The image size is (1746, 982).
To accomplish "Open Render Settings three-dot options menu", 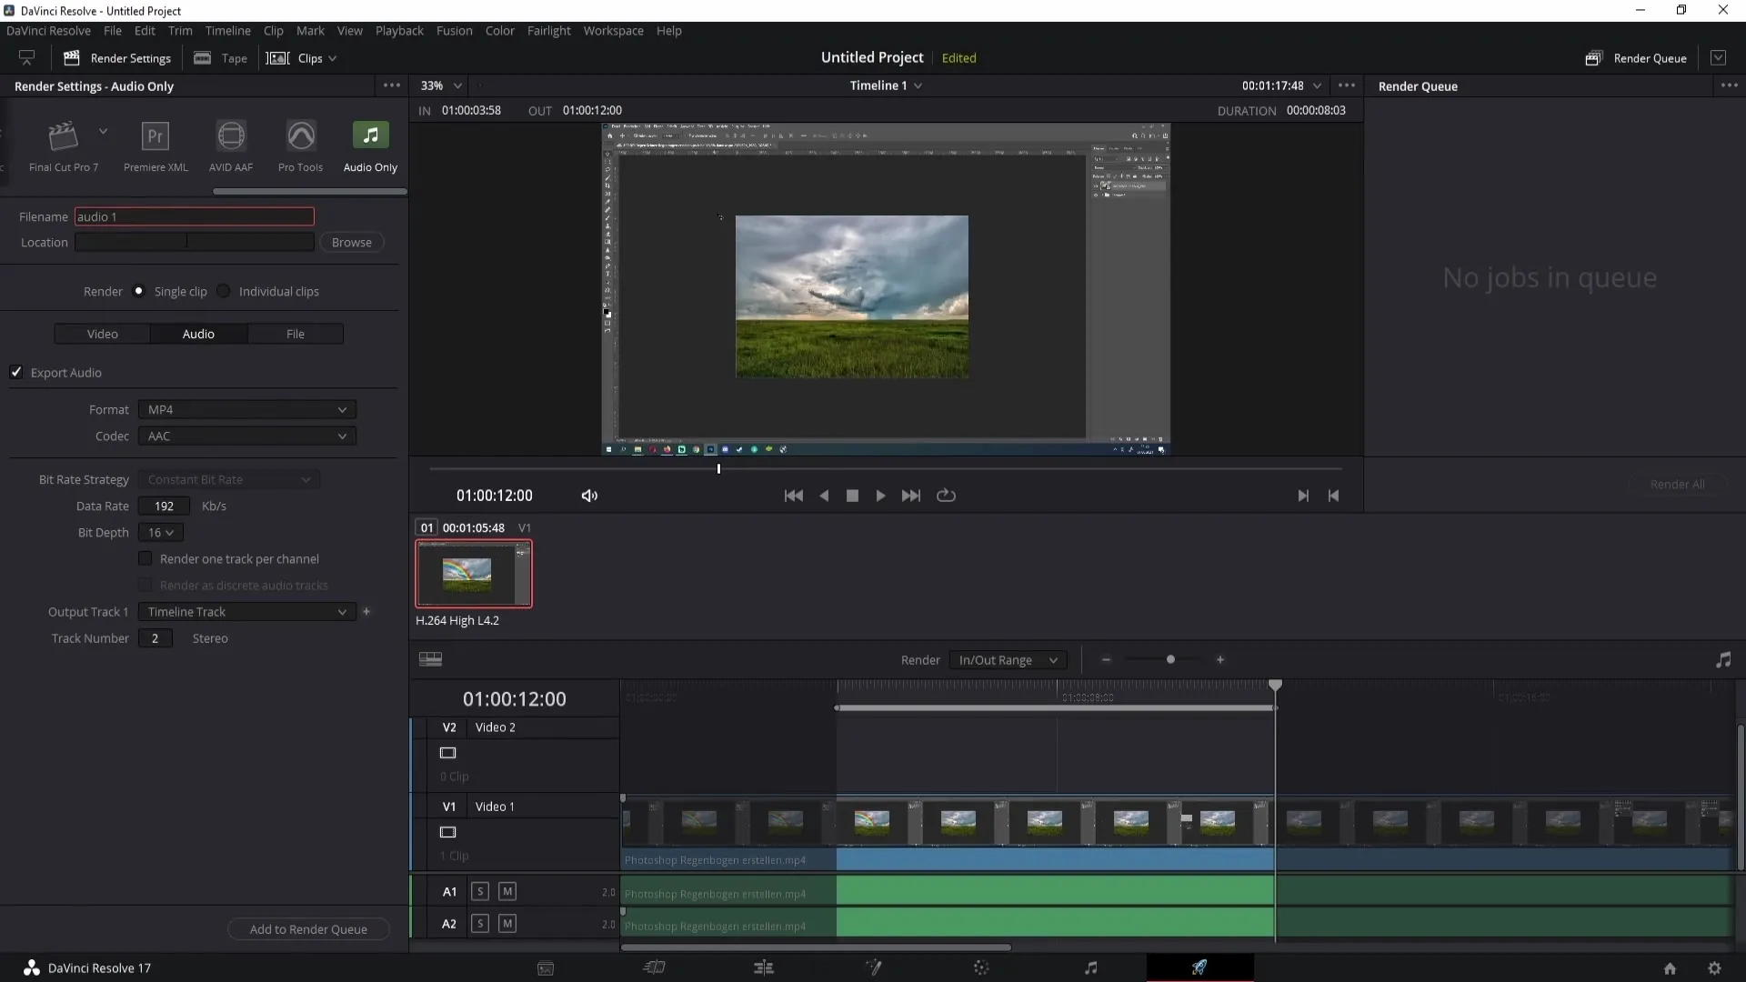I will tap(392, 85).
